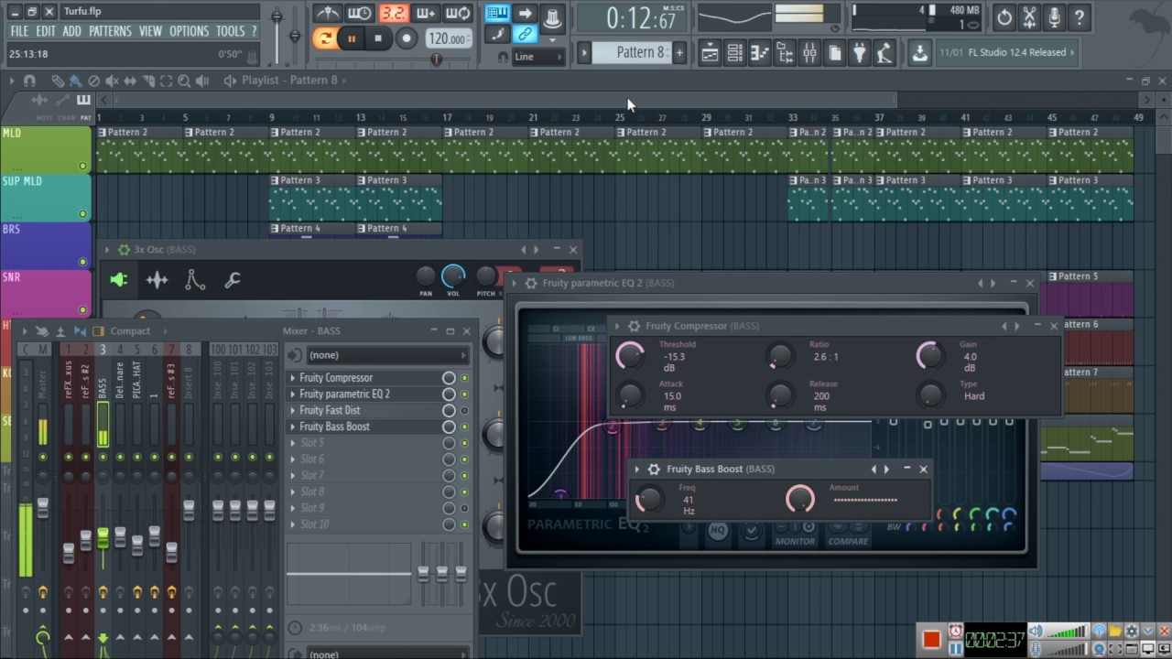This screenshot has height=659, width=1172.
Task: Toggle pattern/song mode button
Action: (323, 38)
